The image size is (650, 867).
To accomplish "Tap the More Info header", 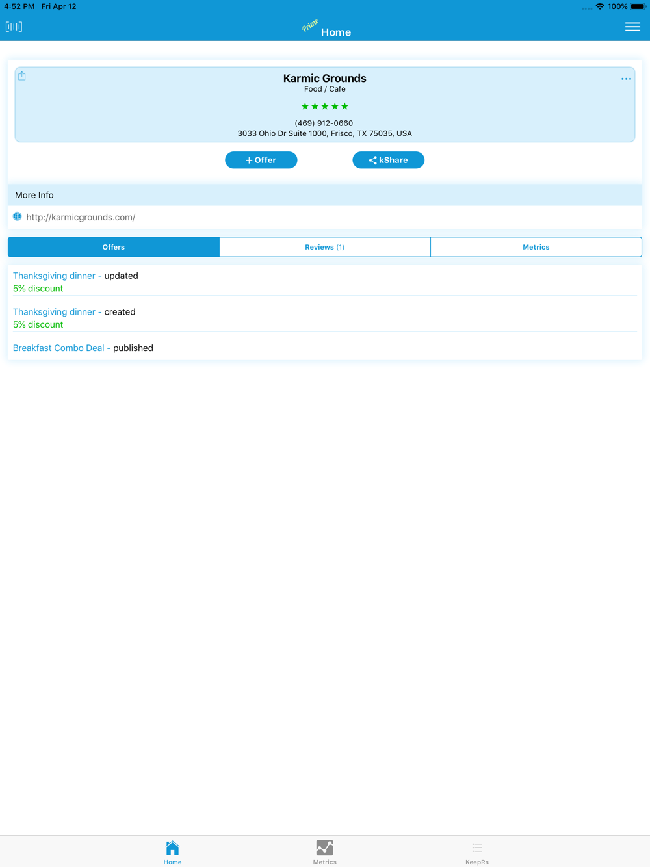I will click(x=325, y=195).
